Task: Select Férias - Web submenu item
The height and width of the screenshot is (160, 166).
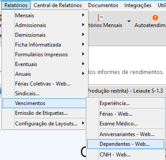Action: (x=126, y=114)
